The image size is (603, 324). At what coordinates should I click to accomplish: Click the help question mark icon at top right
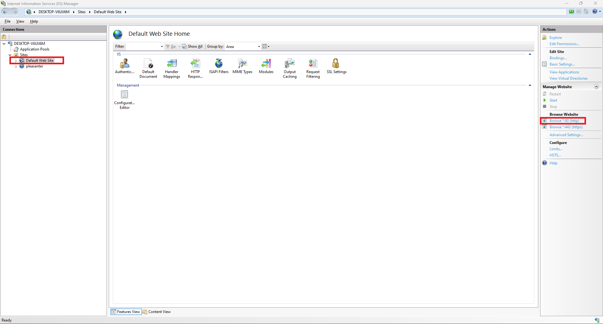coord(595,12)
